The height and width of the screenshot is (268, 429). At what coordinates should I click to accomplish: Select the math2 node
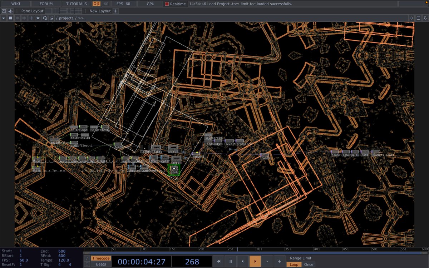[106, 129]
